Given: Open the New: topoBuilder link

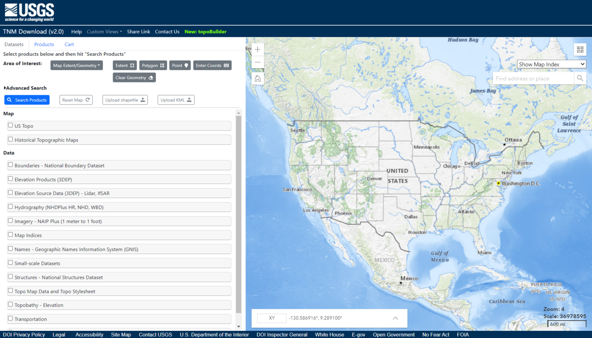Looking at the screenshot, I should (x=206, y=32).
